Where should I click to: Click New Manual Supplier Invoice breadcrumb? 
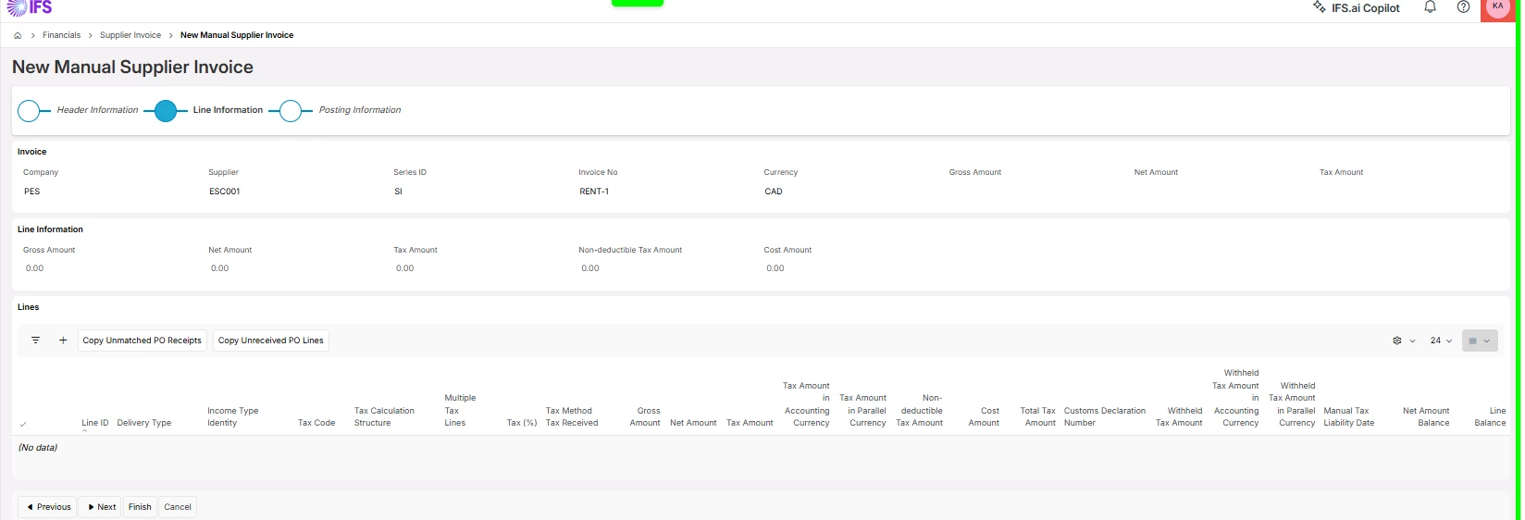[x=237, y=35]
